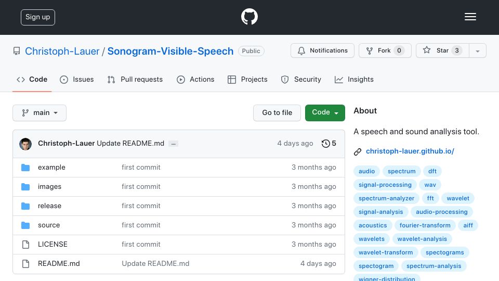Click the fft topic tag
Viewport: 499px width, 281px height.
[430, 198]
